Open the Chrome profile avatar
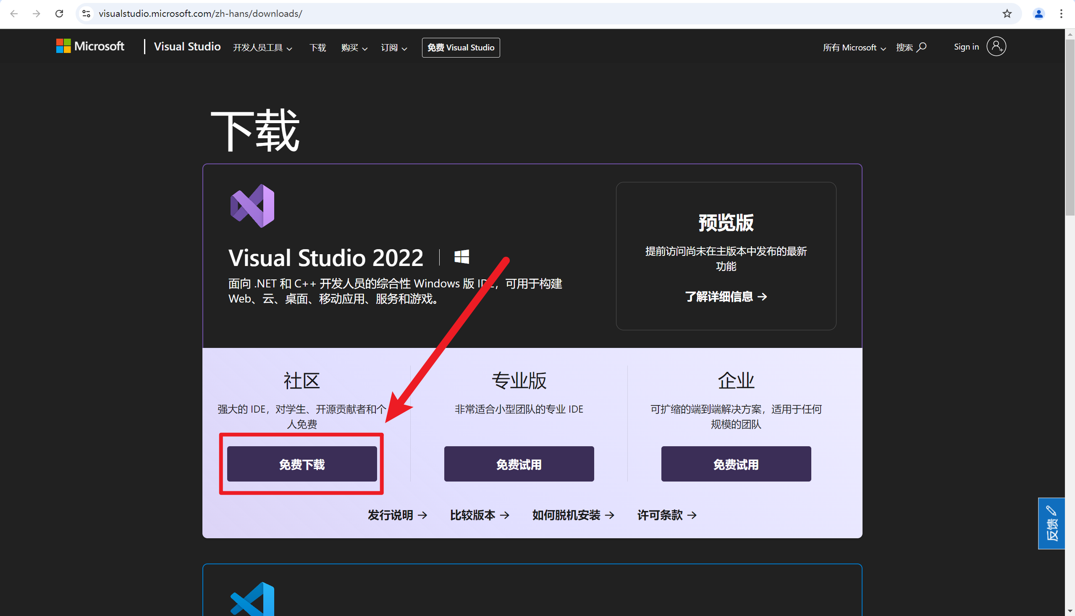The width and height of the screenshot is (1075, 616). (x=1038, y=13)
